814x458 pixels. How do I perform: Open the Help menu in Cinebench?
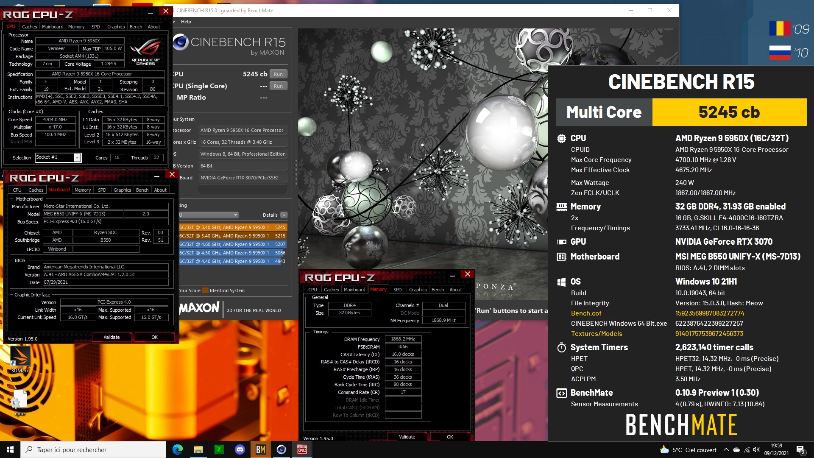186,22
